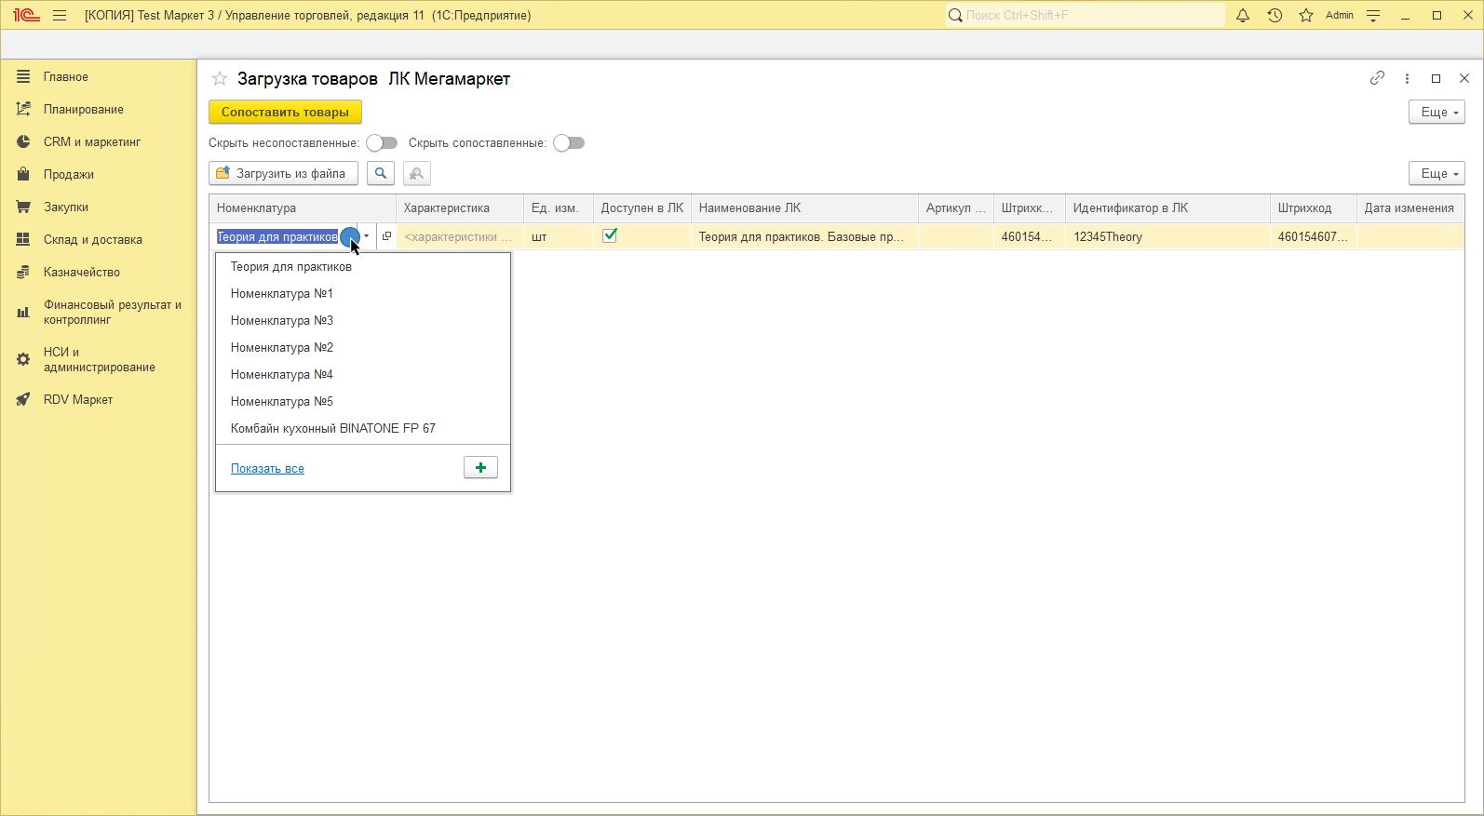Click the Номенклатура column header
Viewport: 1484px width, 816px height.
point(303,207)
